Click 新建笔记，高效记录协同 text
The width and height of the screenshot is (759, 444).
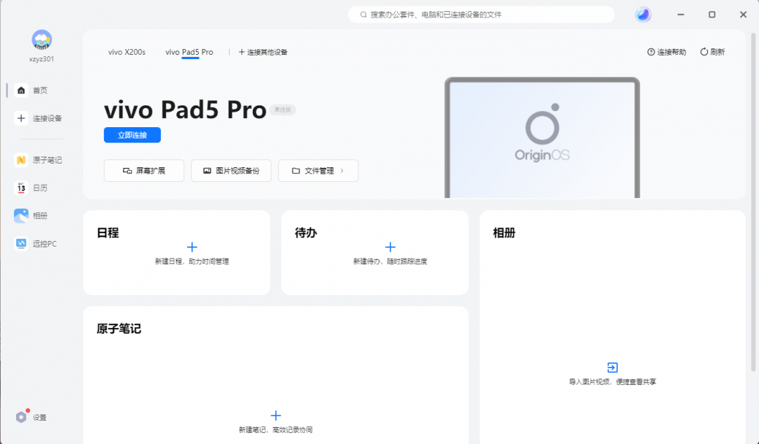click(275, 430)
